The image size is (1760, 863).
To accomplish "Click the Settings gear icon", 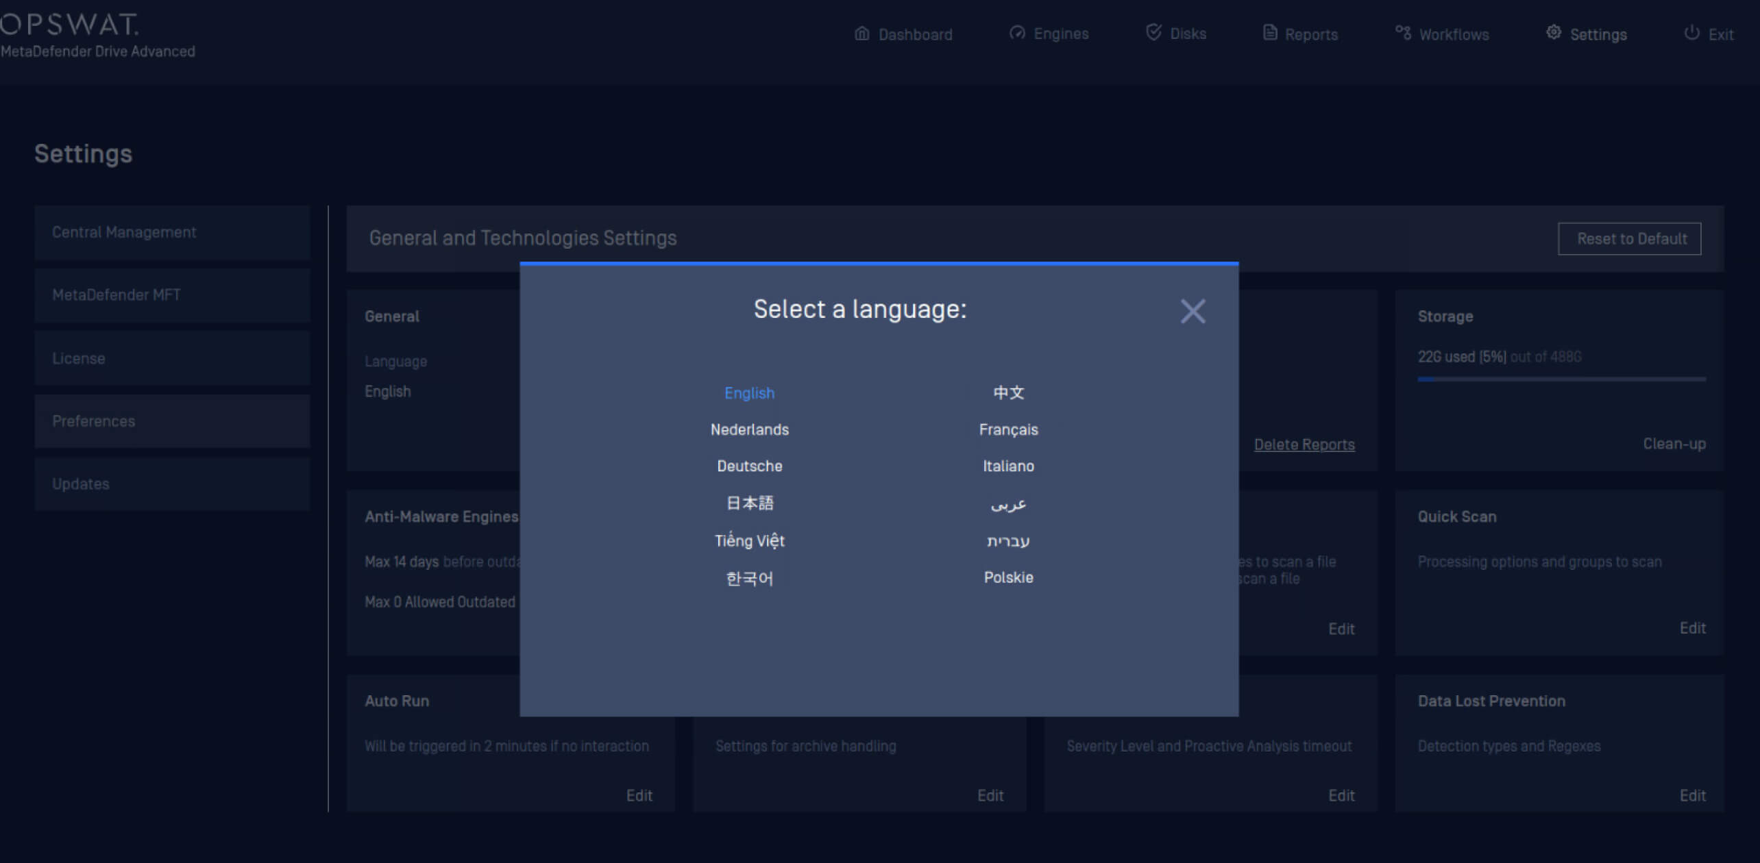I will click(1553, 32).
